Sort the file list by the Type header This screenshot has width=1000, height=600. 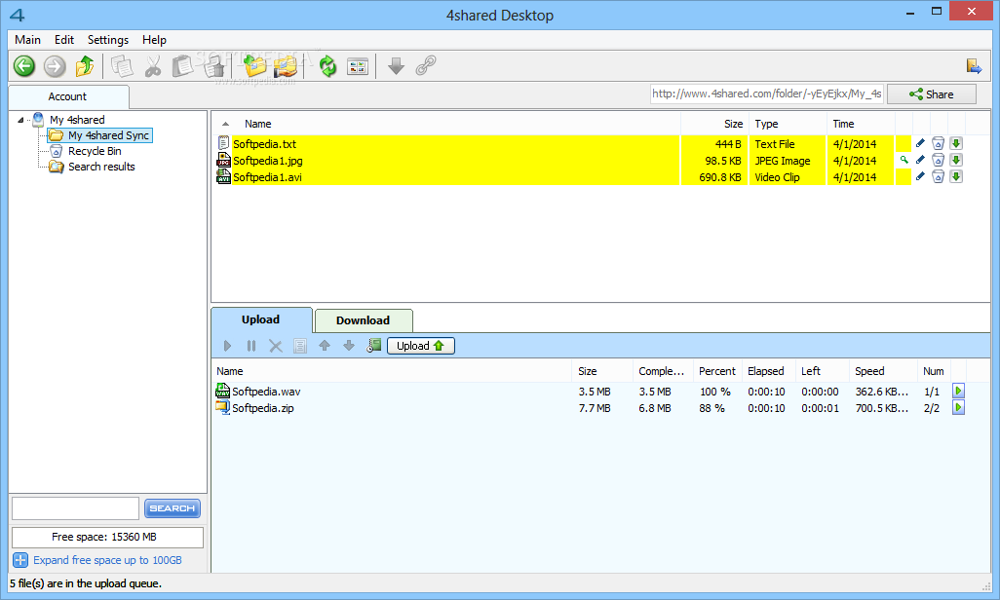(787, 124)
